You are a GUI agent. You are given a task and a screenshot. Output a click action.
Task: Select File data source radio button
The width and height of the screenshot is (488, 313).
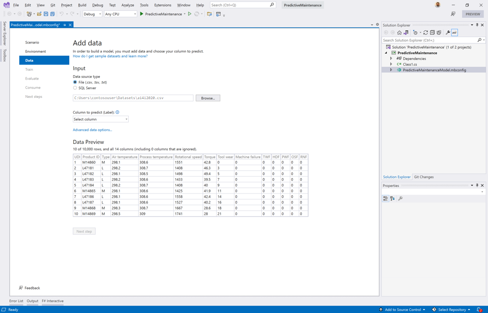pos(75,82)
